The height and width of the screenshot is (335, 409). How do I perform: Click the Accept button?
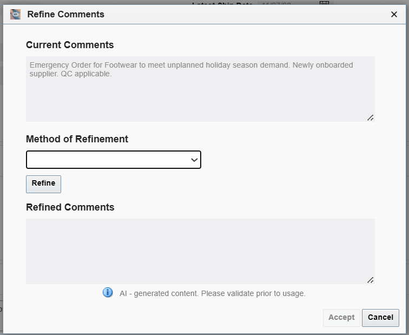[341, 318]
